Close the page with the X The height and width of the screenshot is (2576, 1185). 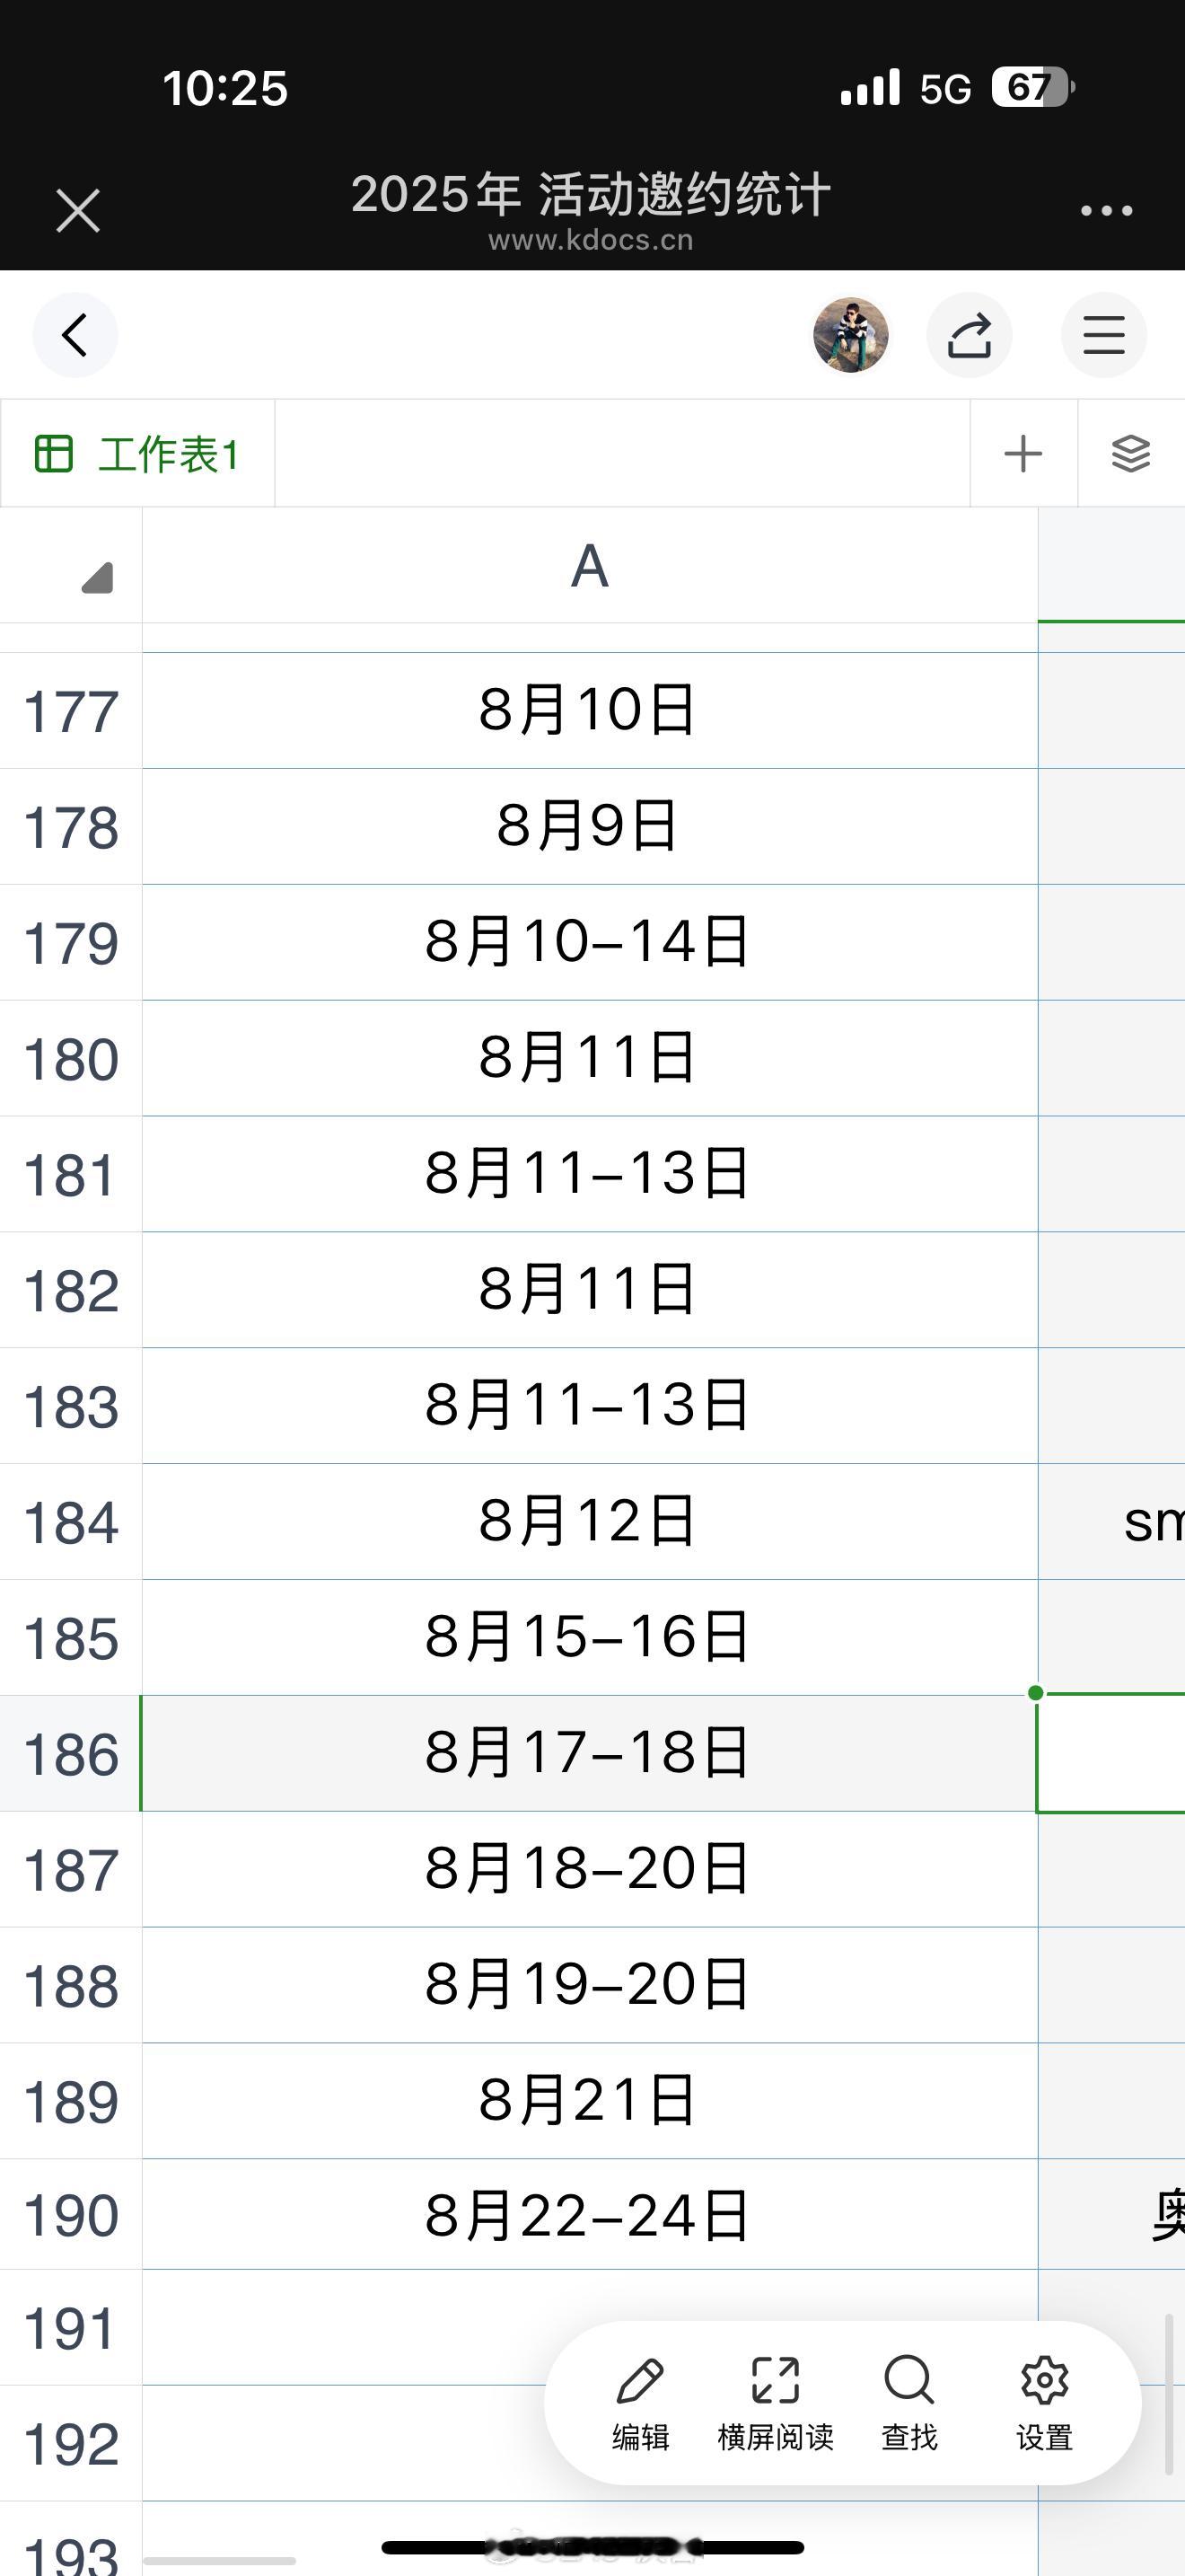tap(78, 211)
